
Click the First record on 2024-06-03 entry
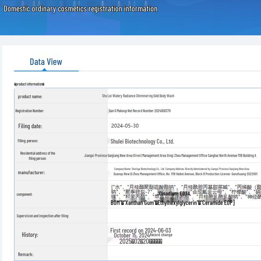coord(141,230)
